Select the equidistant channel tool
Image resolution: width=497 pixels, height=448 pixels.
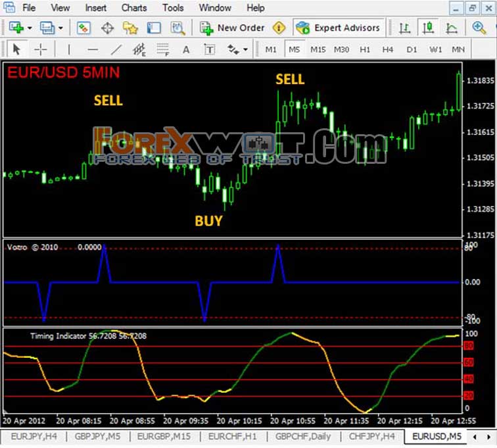pyautogui.click(x=139, y=50)
